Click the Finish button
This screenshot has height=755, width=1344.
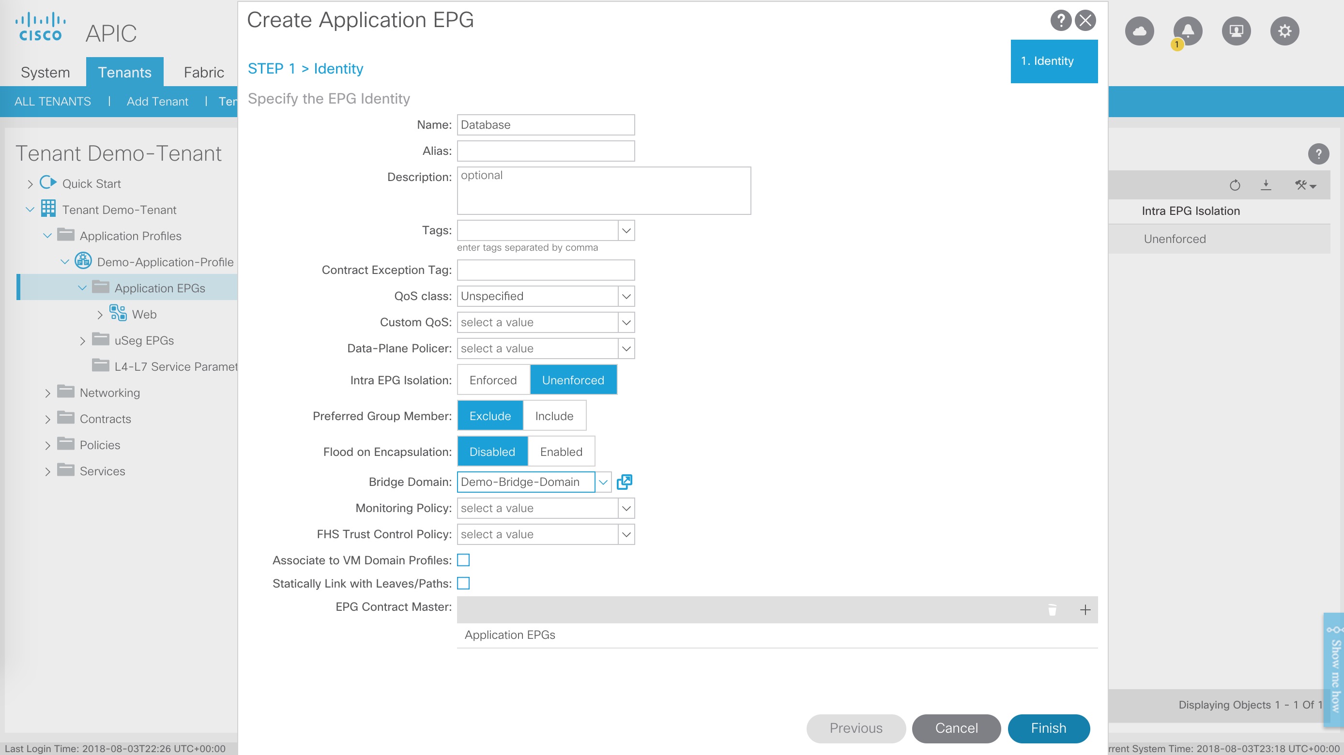(x=1048, y=728)
